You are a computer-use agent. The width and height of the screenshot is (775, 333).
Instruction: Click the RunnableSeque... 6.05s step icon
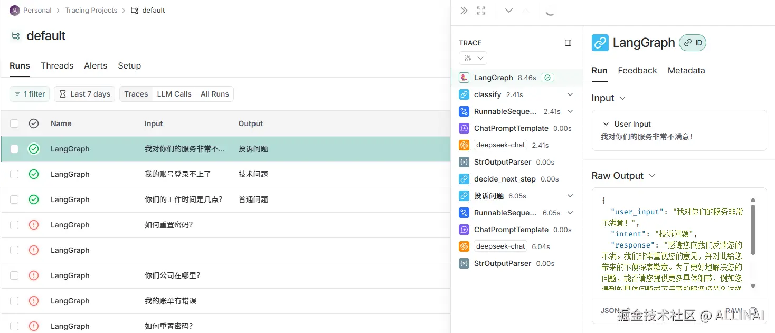coord(464,213)
